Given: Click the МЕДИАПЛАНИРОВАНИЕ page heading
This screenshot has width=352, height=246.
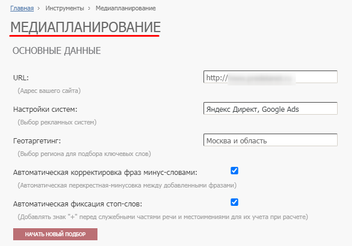Looking at the screenshot, I should pyautogui.click(x=85, y=27).
